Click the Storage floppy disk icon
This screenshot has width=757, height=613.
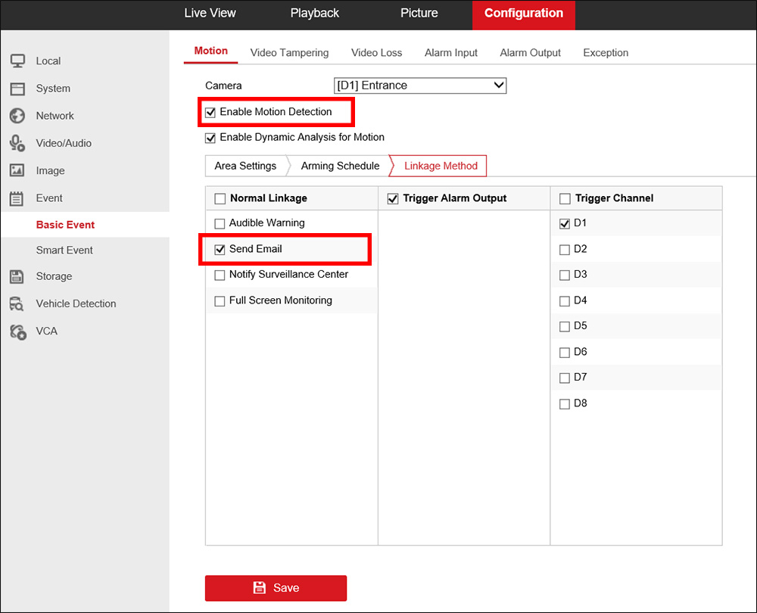click(x=17, y=276)
